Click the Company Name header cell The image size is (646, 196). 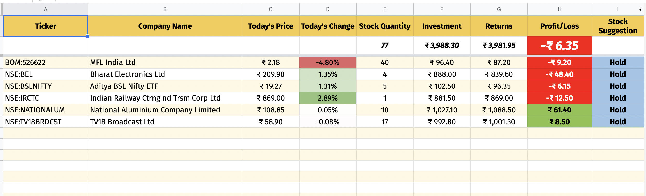tap(165, 26)
